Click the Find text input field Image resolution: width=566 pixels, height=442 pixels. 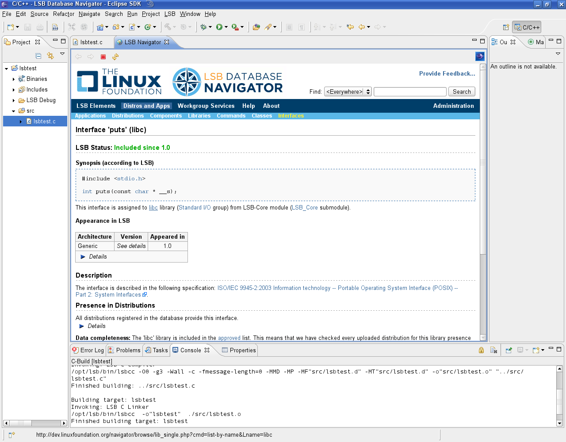(x=410, y=91)
